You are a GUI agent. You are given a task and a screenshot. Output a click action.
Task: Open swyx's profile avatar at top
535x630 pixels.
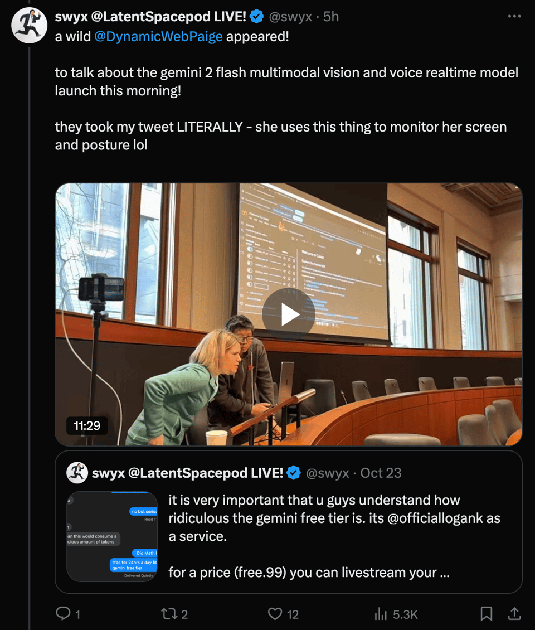[x=29, y=25]
